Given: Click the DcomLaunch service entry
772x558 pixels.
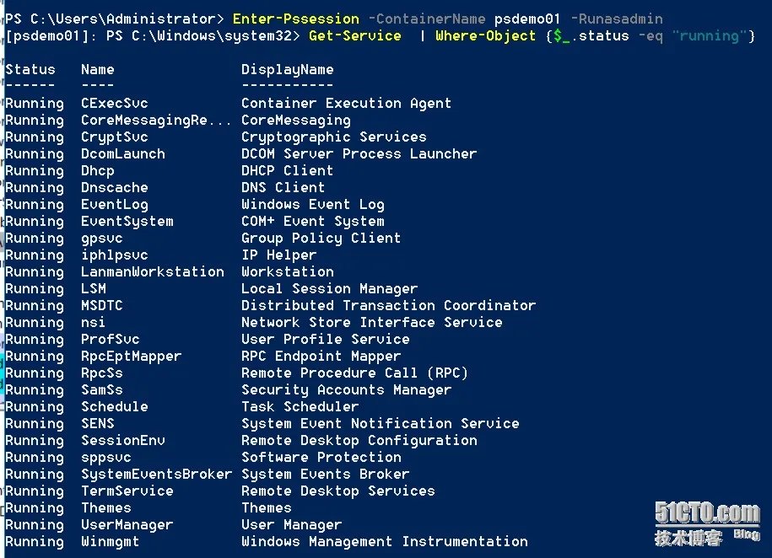Looking at the screenshot, I should [123, 154].
